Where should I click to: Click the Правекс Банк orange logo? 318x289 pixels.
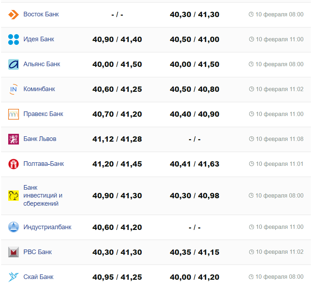(13, 114)
